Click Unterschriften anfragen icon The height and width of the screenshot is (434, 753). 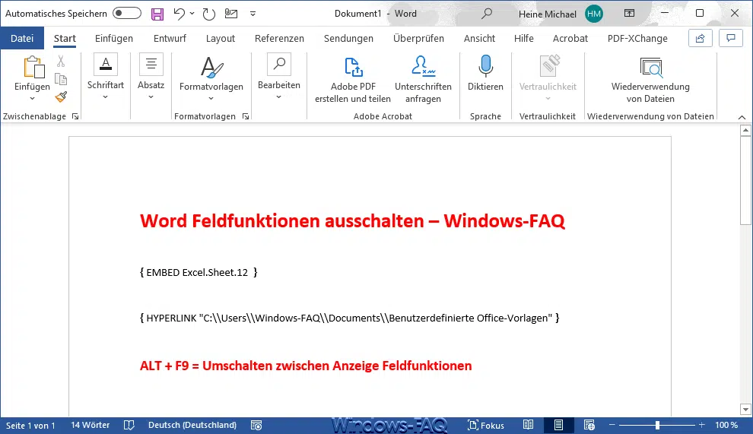(423, 80)
